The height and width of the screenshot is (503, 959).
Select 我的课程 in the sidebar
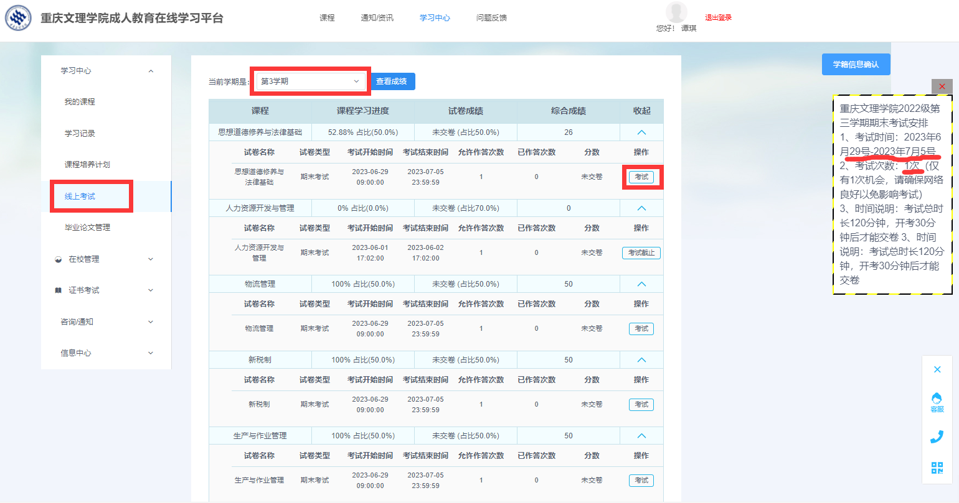coord(80,102)
